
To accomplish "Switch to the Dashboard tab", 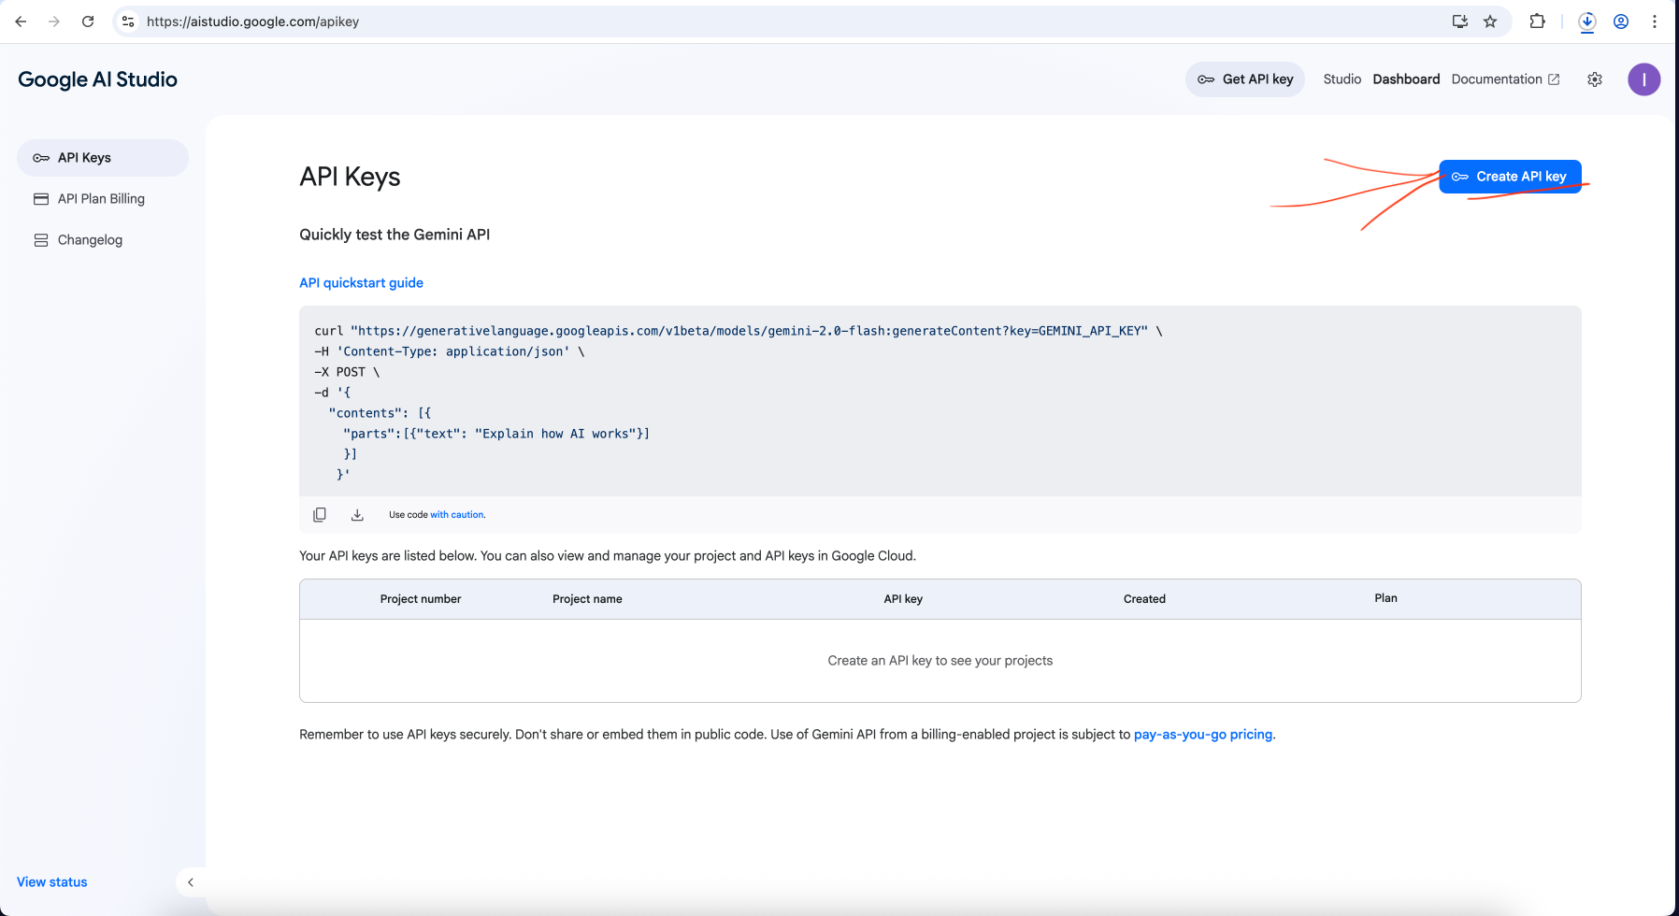I will [x=1406, y=79].
